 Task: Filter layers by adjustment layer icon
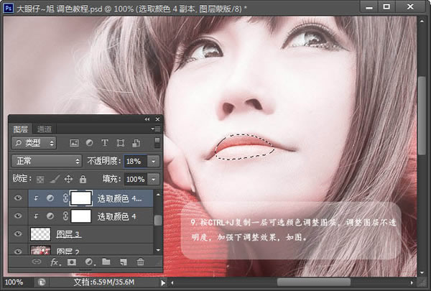point(89,143)
